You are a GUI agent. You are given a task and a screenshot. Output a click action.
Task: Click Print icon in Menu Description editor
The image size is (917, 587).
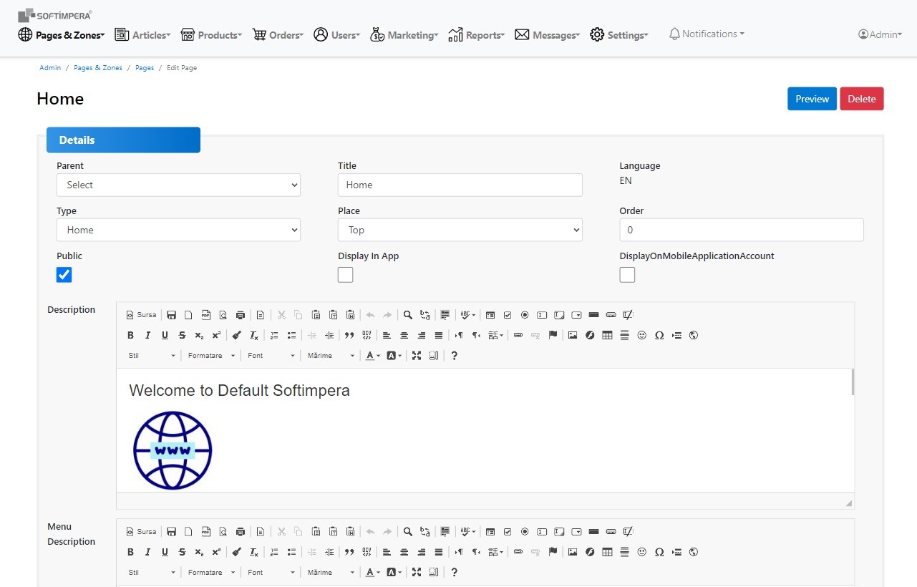241,532
